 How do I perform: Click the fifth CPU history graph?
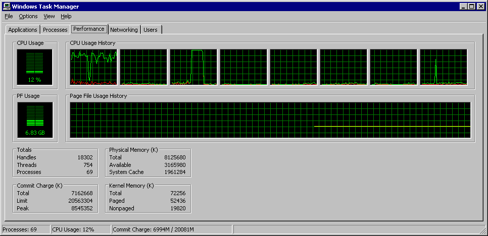click(x=294, y=67)
